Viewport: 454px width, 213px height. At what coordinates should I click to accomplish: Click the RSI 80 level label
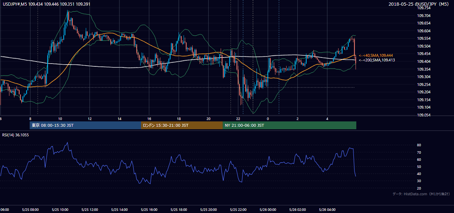coord(419,145)
